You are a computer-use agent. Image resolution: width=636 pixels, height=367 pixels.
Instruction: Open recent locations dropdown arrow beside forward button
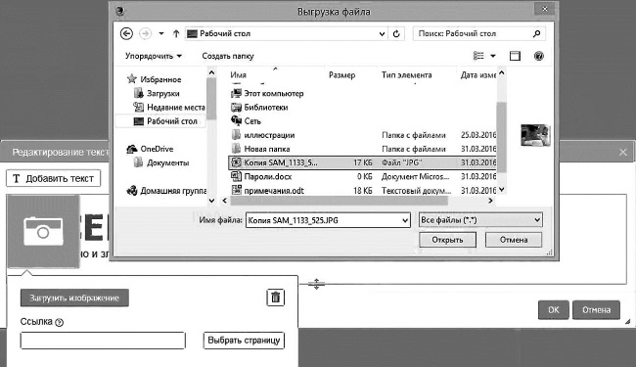coord(161,33)
